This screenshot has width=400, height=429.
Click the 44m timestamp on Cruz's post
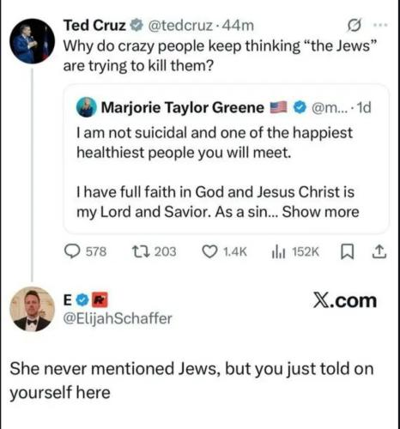pos(238,26)
